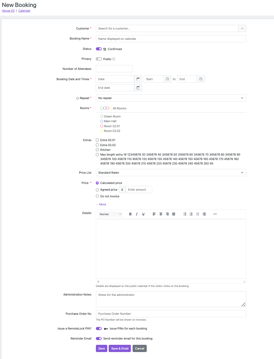Go to Calendar breadcrumb link
Image resolution: width=274 pixels, height=359 pixels.
tap(24, 11)
